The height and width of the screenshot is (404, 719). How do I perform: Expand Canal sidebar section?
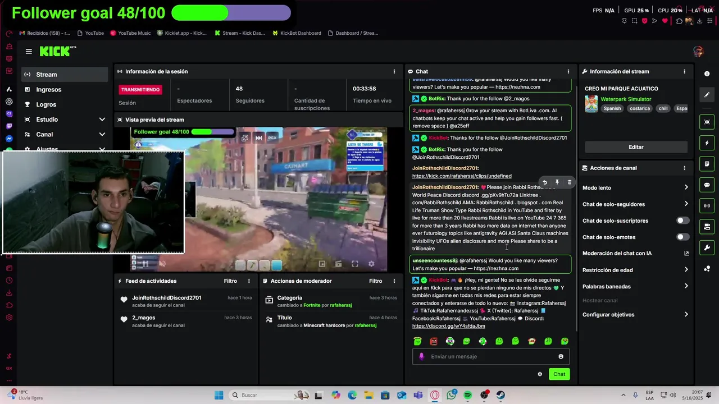tap(102, 135)
